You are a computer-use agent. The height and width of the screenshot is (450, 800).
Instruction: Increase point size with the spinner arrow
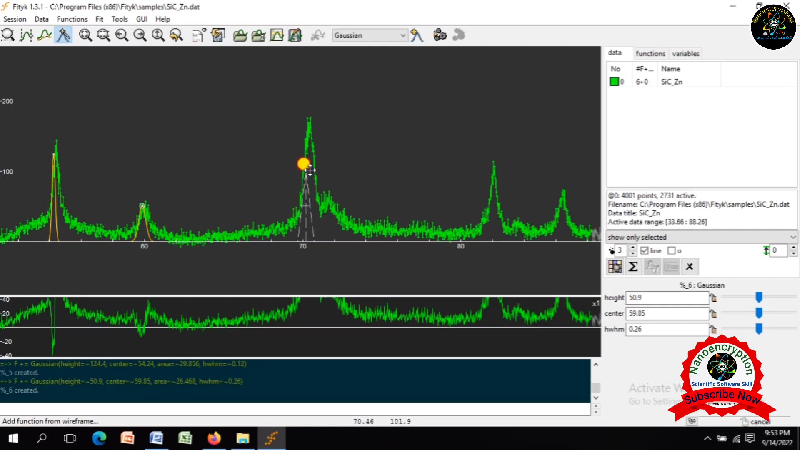[x=633, y=247]
